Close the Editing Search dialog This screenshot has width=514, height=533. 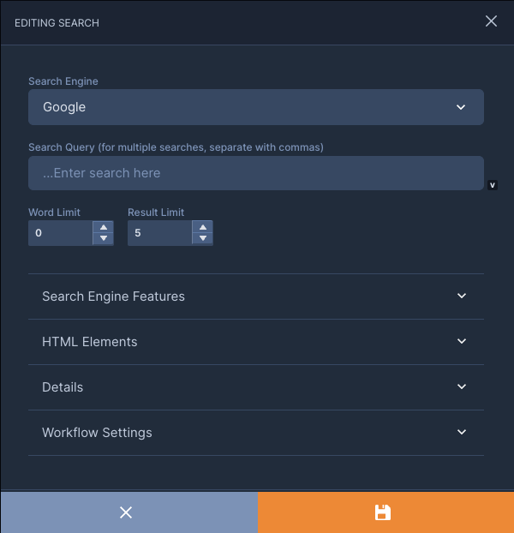[491, 21]
